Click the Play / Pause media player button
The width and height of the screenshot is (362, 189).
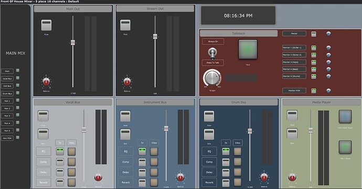click(345, 147)
